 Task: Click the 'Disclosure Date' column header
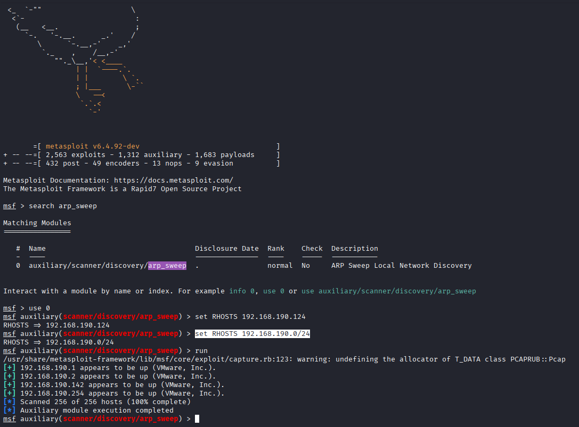coord(227,249)
